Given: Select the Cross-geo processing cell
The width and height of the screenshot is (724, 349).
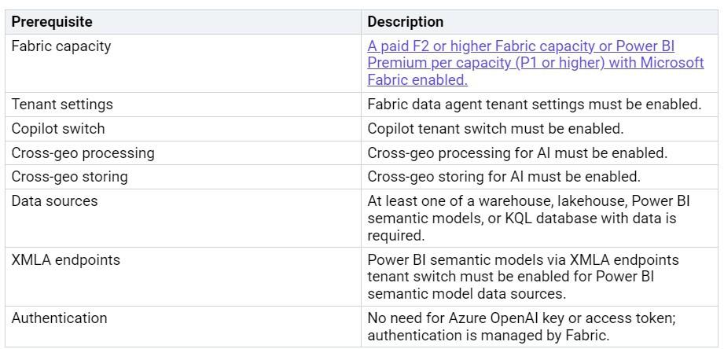Looking at the screenshot, I should (x=83, y=152).
